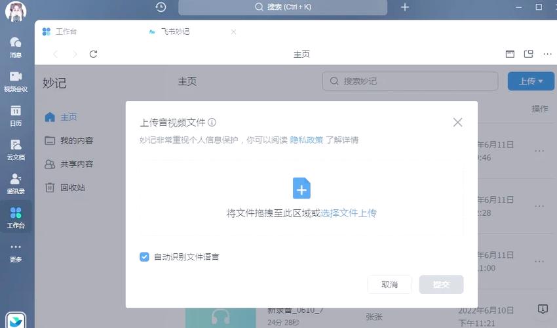Image resolution: width=557 pixels, height=328 pixels.
Task: Open the history clock icon
Action: (x=161, y=7)
